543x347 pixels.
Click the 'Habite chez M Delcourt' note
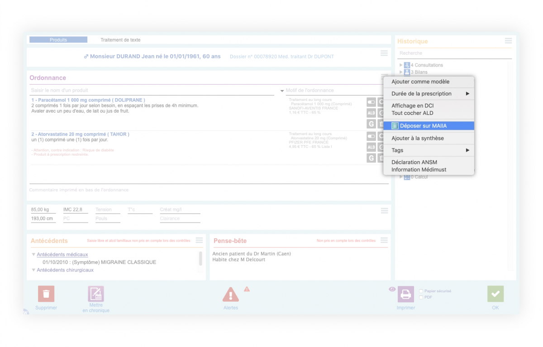pyautogui.click(x=239, y=260)
